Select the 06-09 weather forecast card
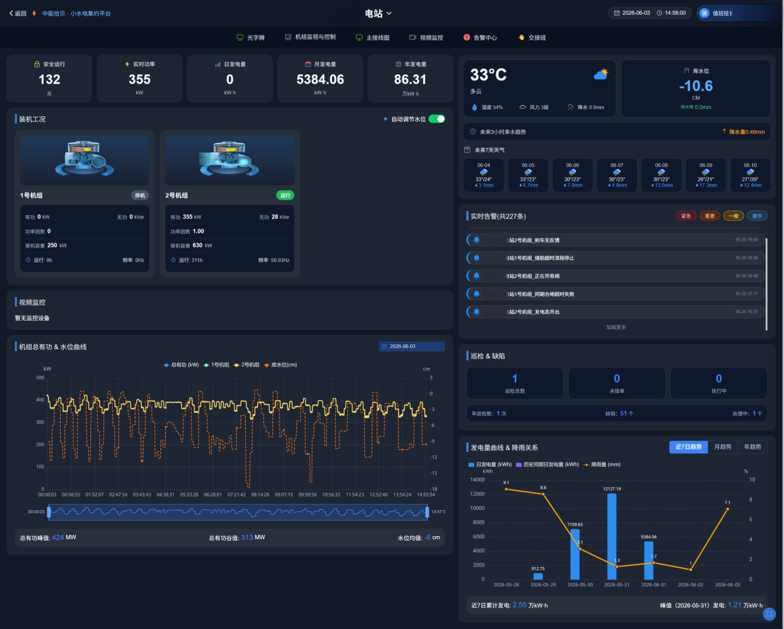Screen dimensions: 784x629 [x=706, y=175]
